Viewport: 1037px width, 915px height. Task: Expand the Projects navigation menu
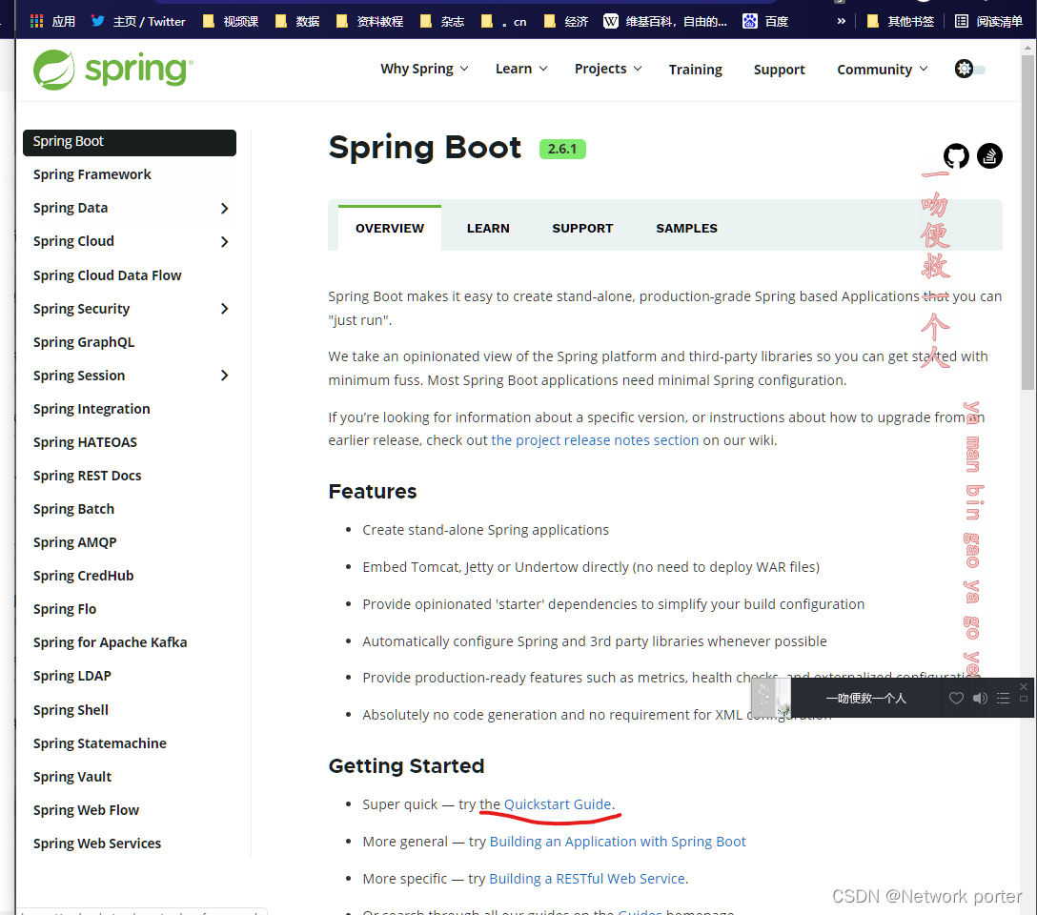click(608, 69)
